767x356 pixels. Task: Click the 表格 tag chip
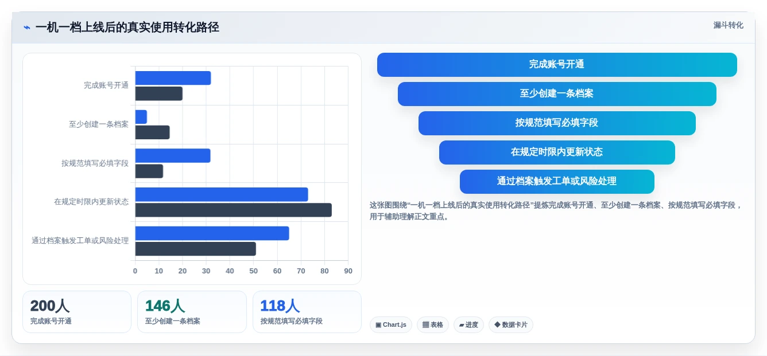tap(433, 325)
